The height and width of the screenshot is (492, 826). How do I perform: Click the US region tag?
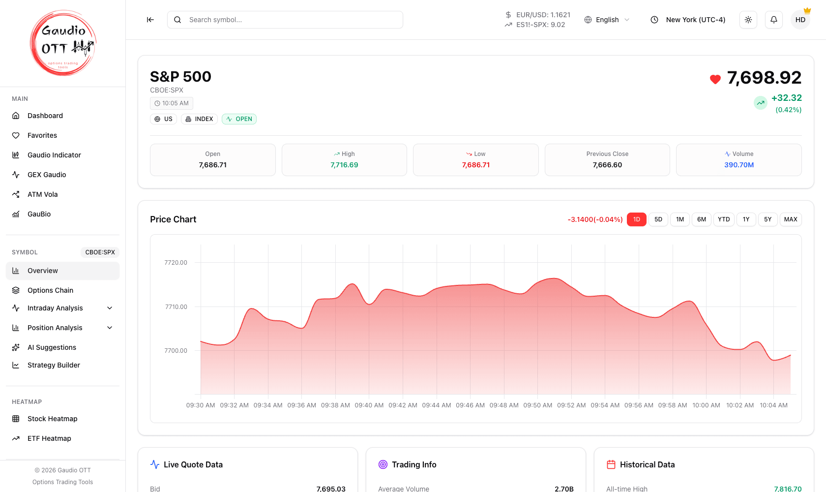[163, 119]
